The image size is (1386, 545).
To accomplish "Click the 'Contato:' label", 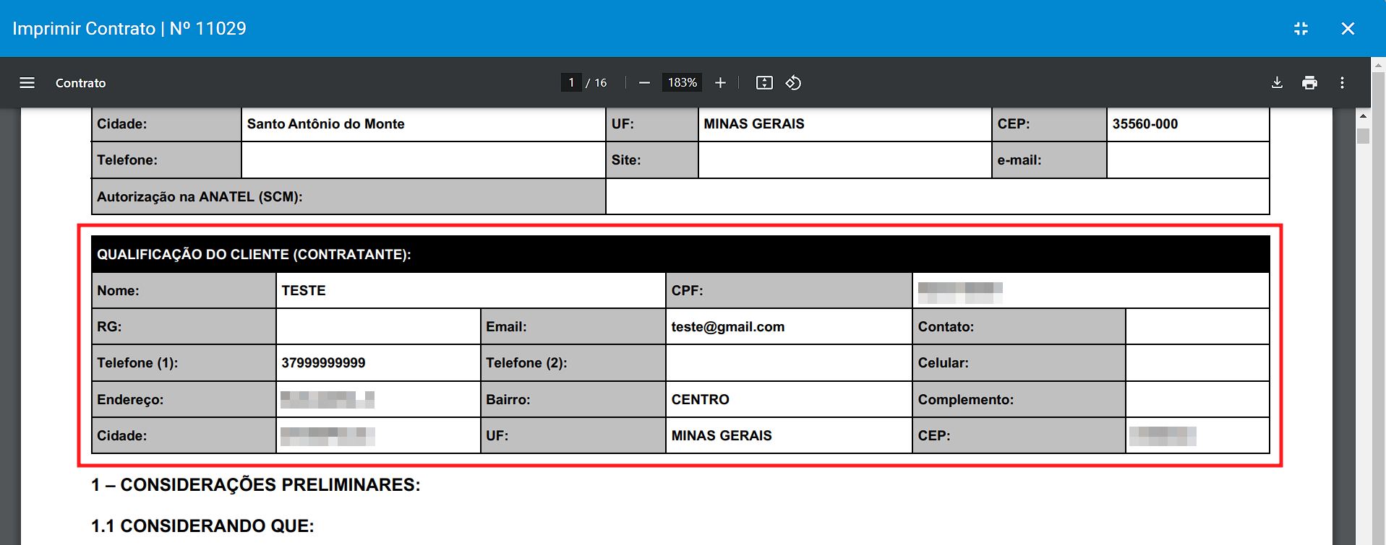I will coord(946,327).
